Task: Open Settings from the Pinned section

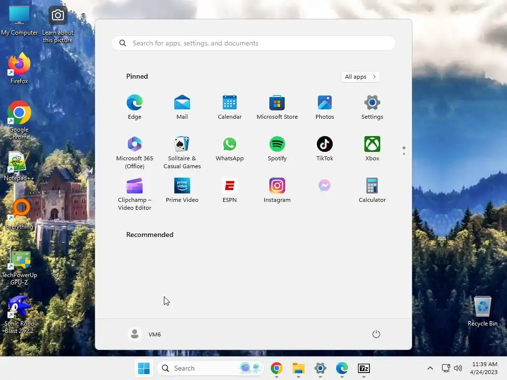Action: 372,107
